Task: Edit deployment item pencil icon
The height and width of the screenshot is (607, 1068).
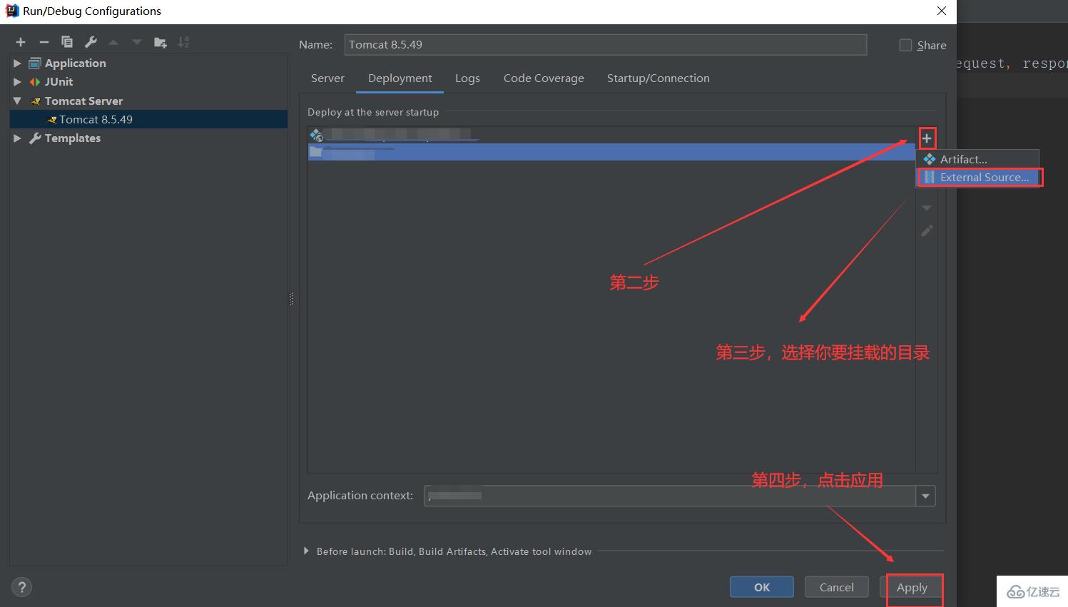Action: 927,231
